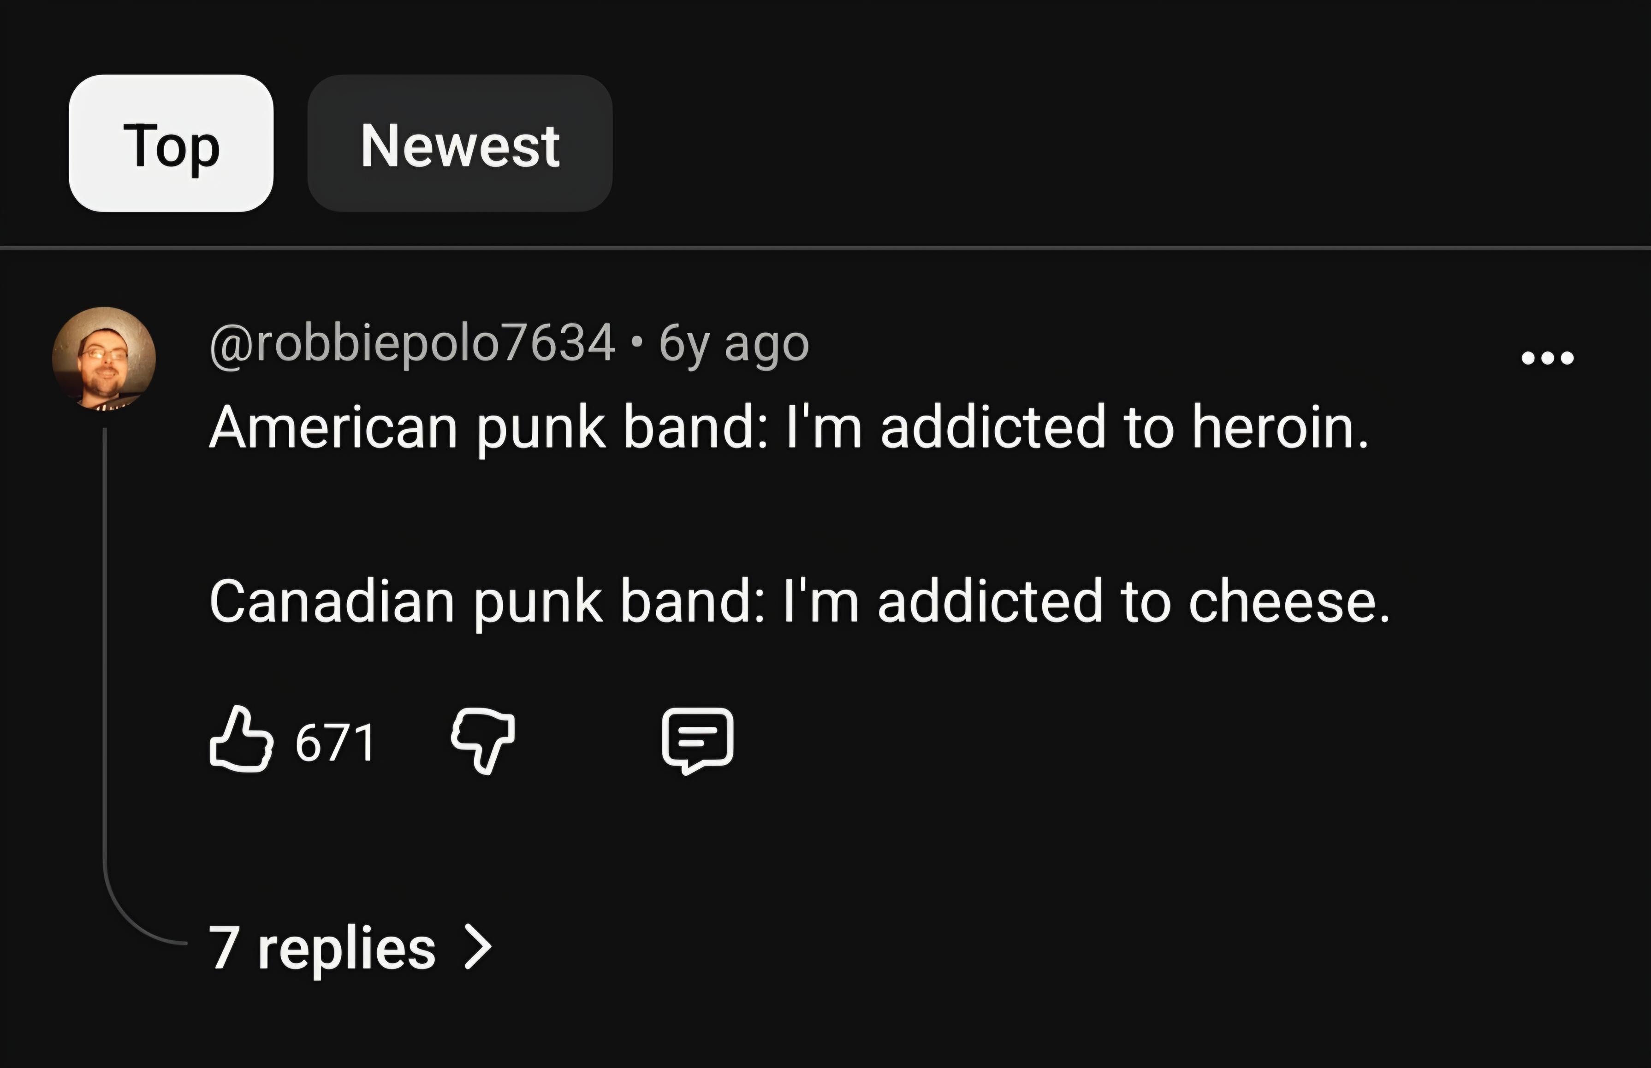This screenshot has width=1651, height=1068.
Task: Click the chevron arrow beside 7 replies
Action: (477, 947)
